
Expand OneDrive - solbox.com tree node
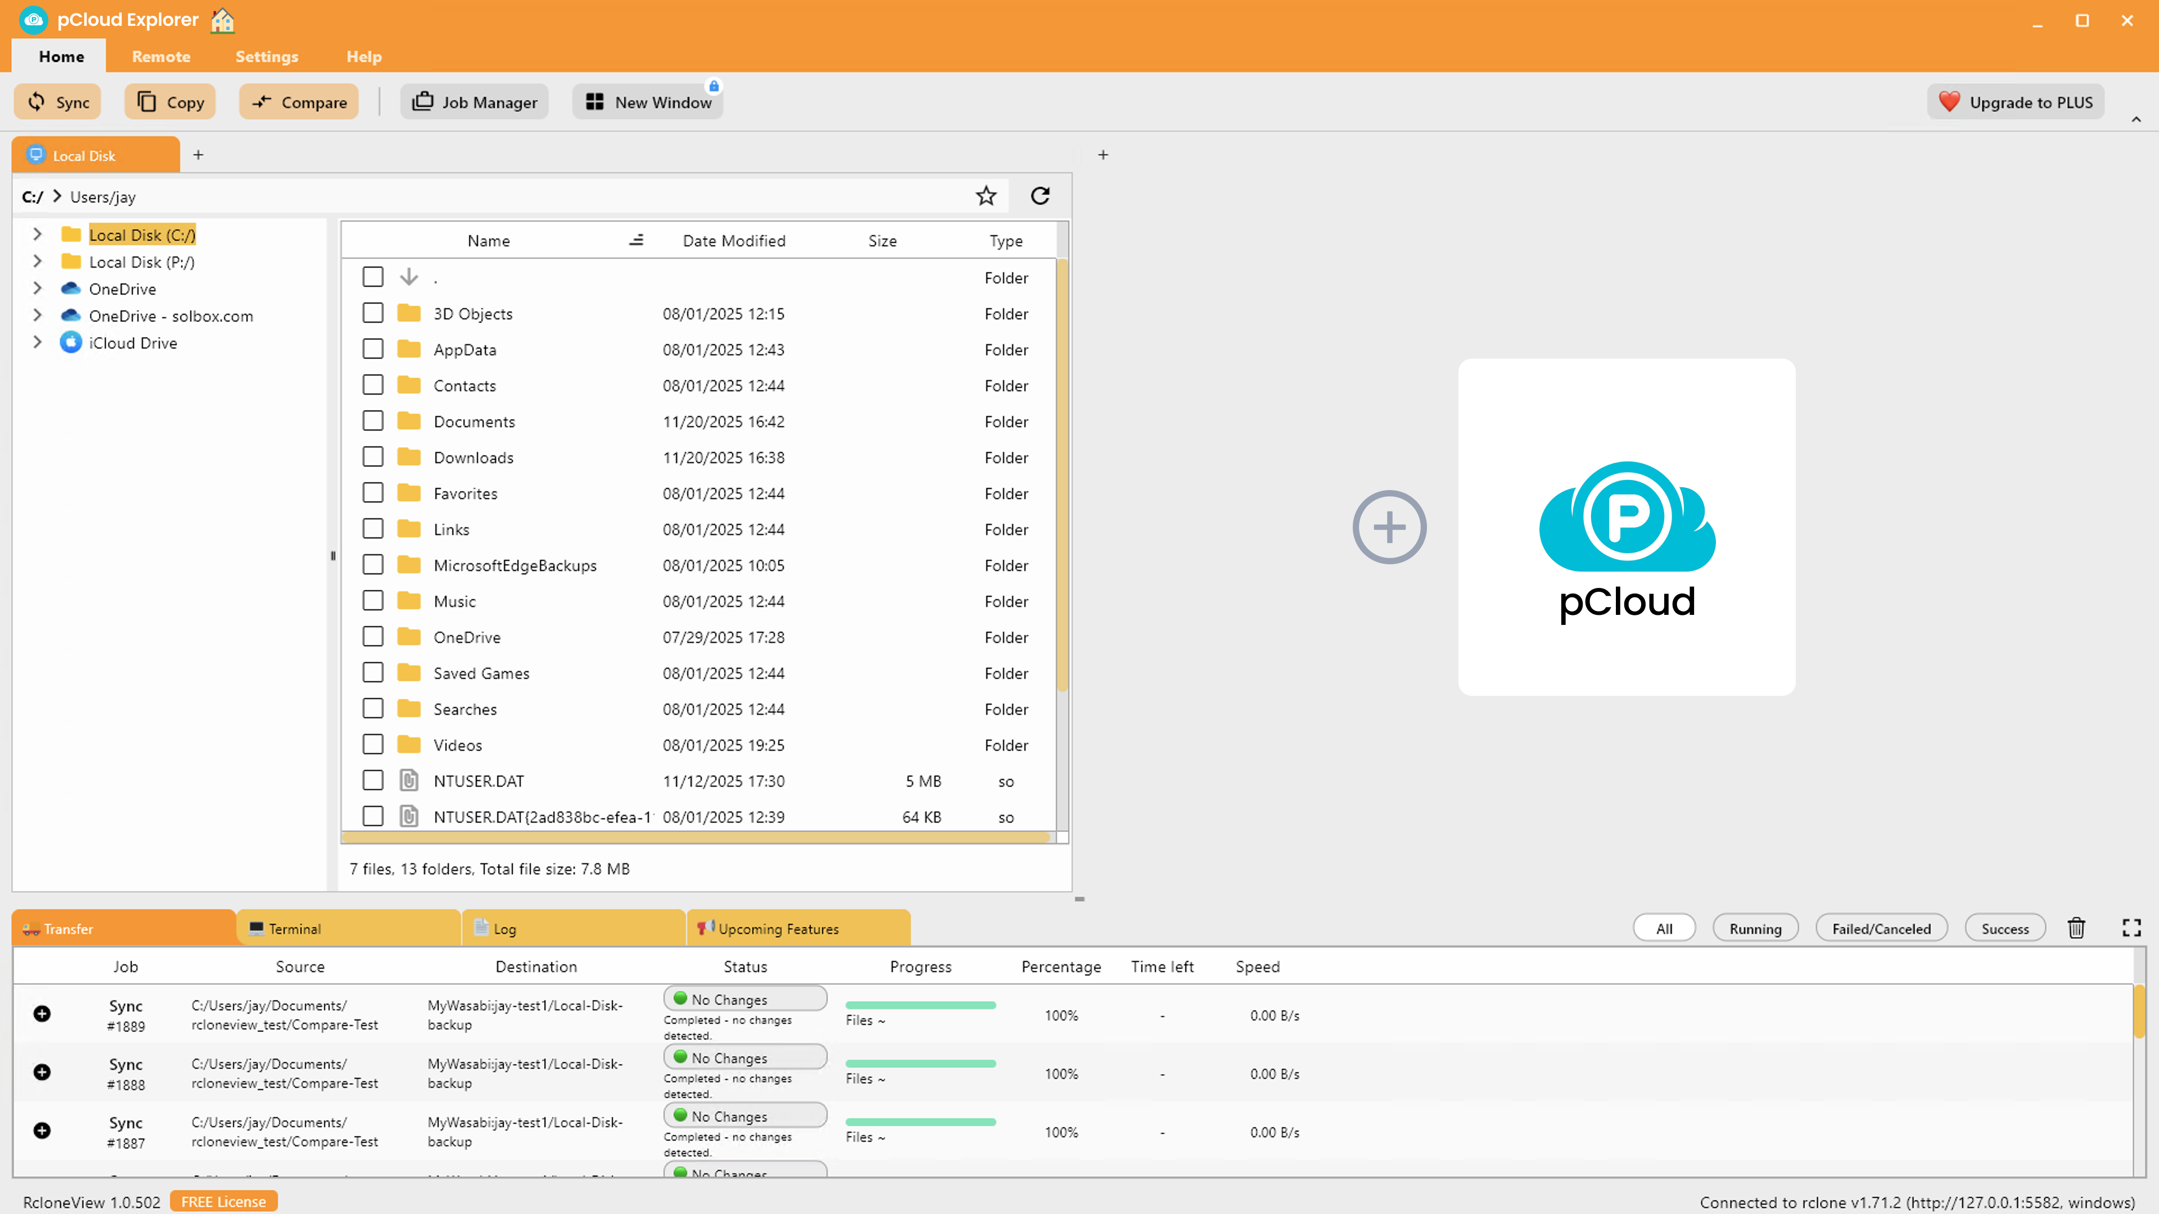37,316
